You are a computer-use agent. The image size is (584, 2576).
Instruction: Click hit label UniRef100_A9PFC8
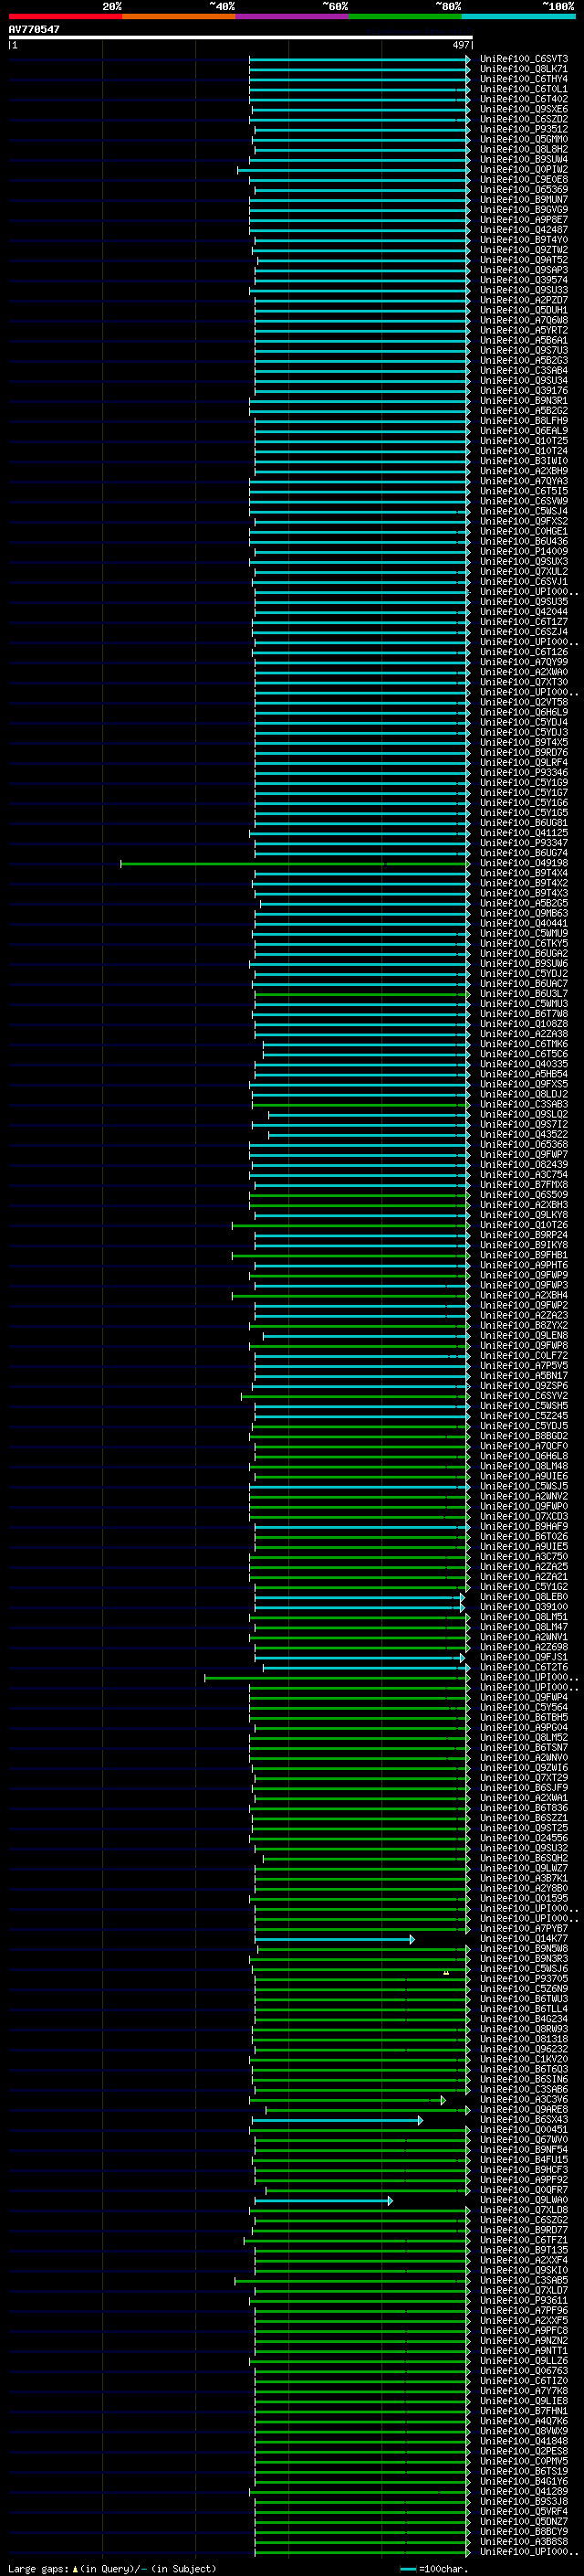(x=524, y=2331)
